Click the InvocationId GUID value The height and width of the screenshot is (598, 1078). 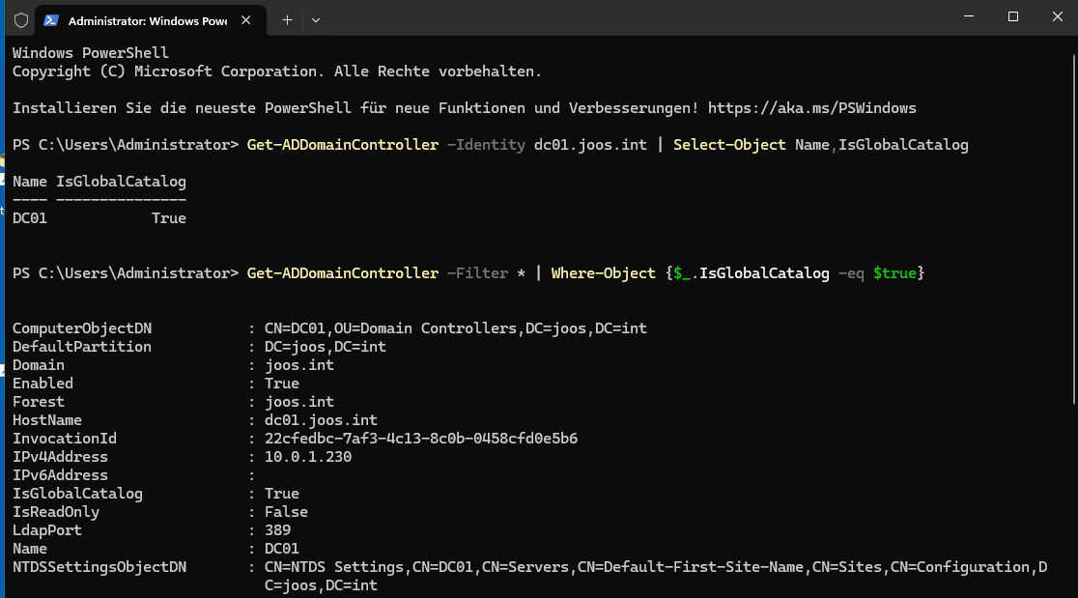click(421, 439)
